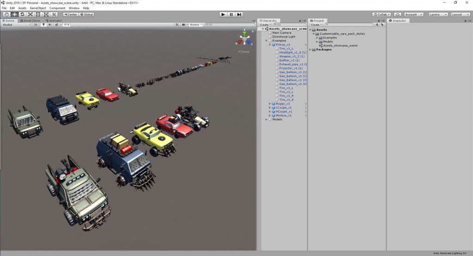This screenshot has width=473, height=256.
Task: Select Main Camera in Hierarchy
Action: (x=282, y=33)
